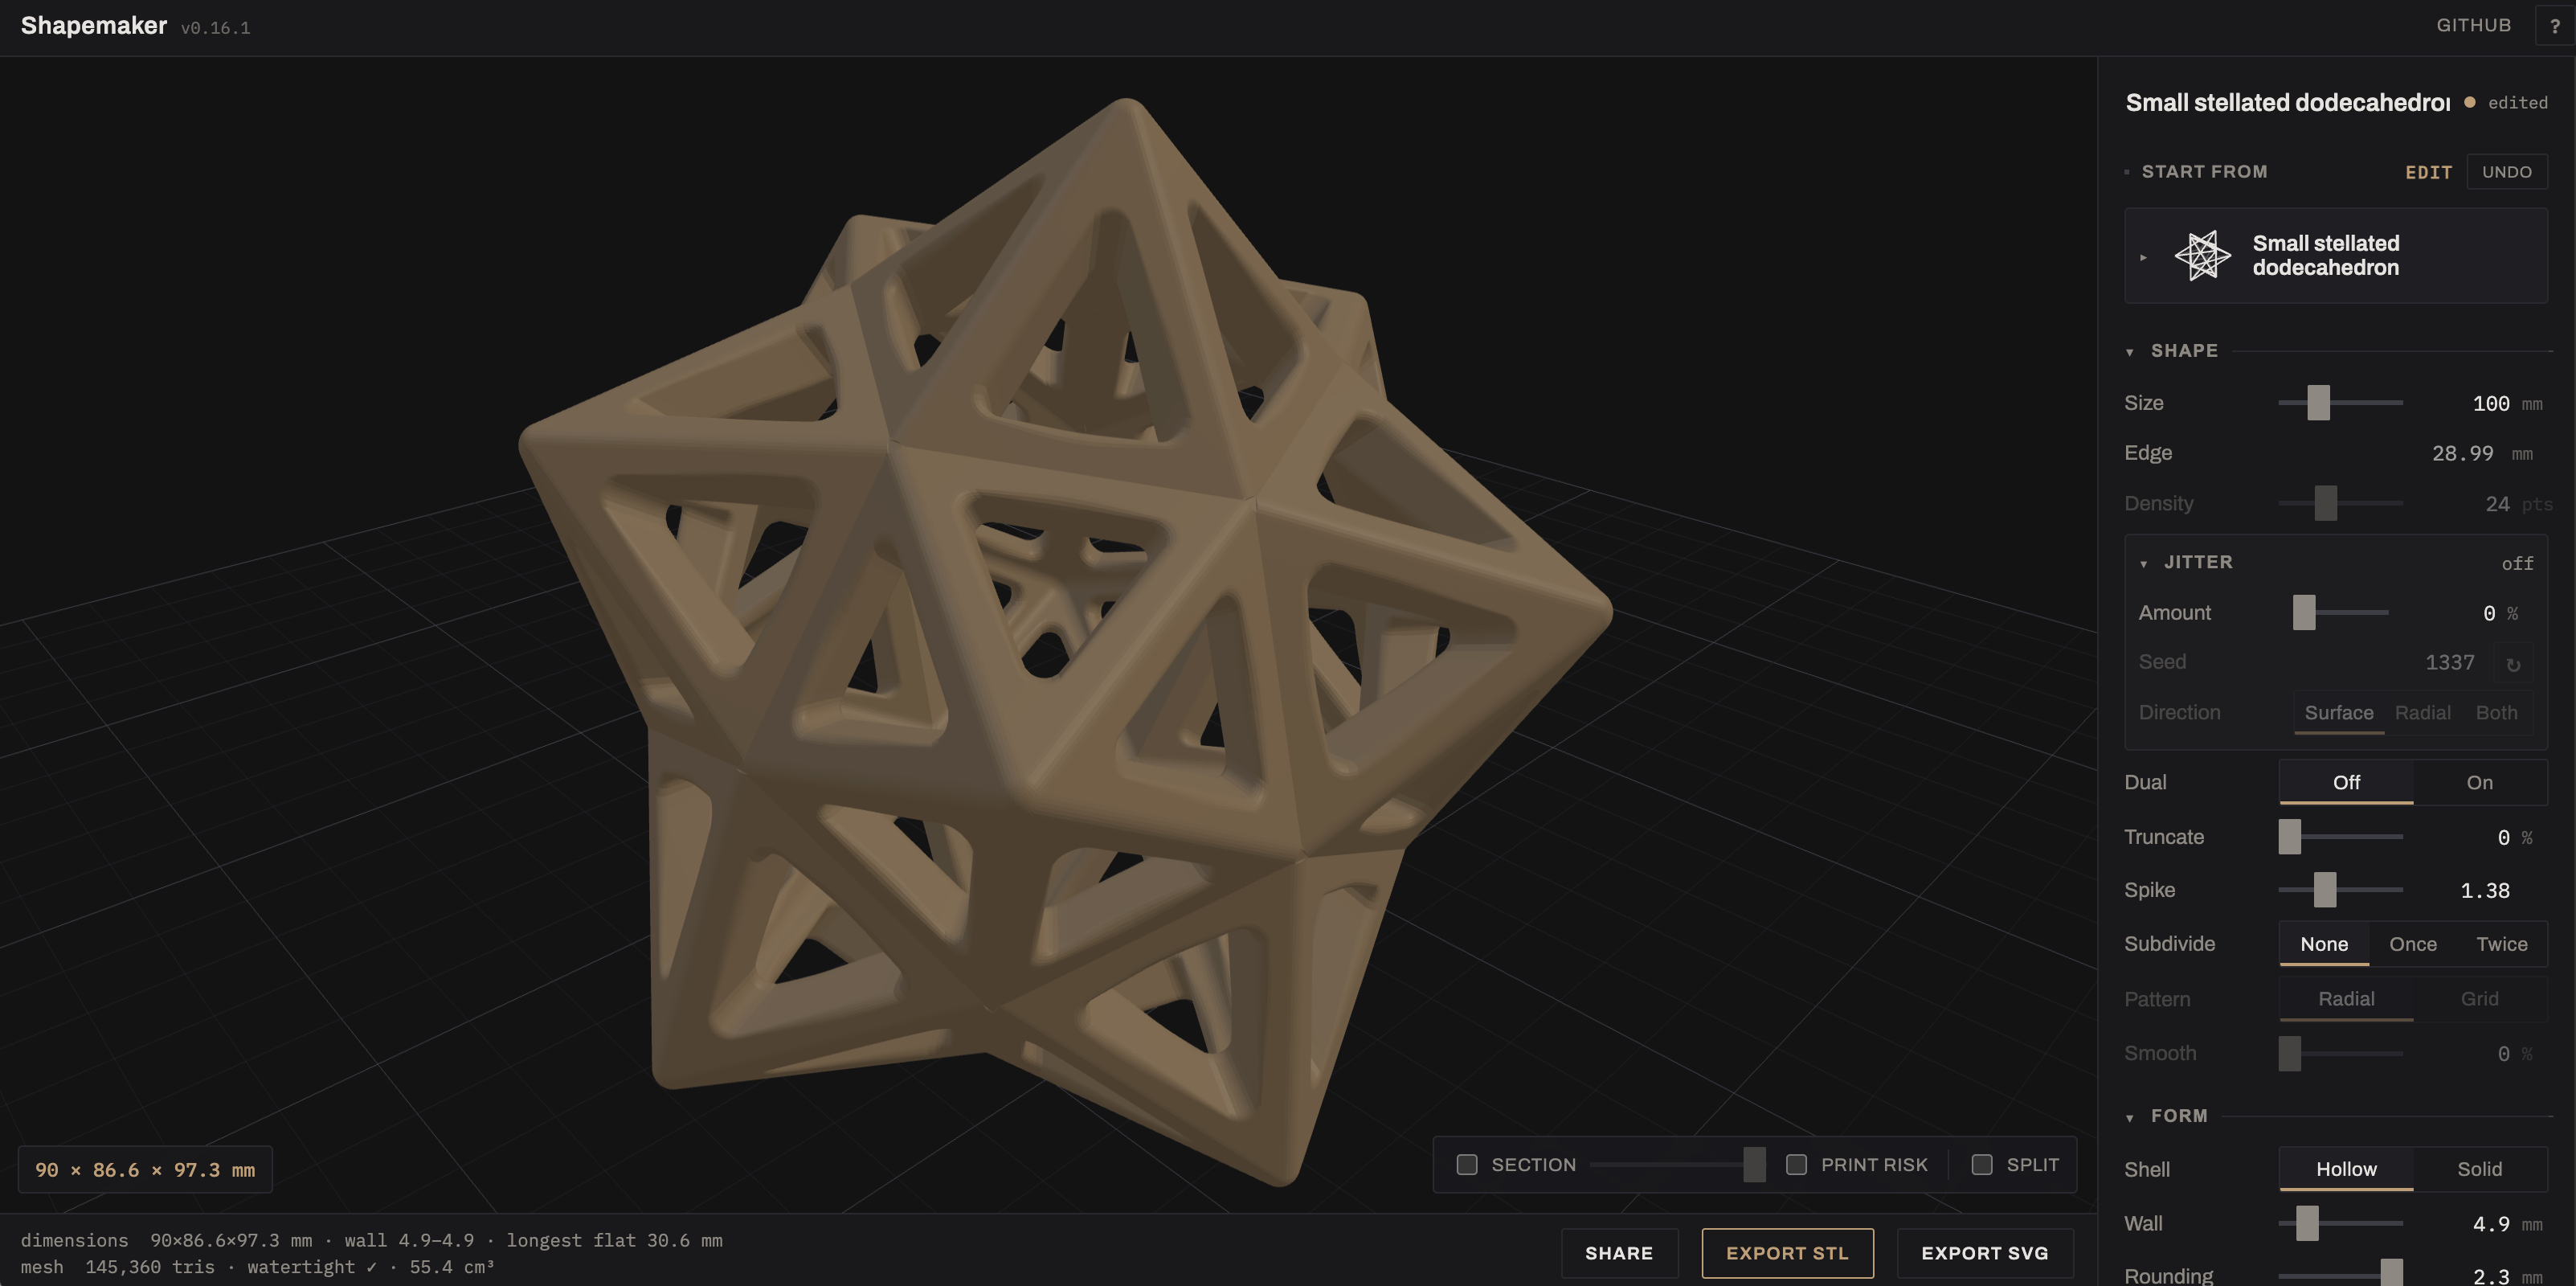Select Radial pattern option
Screen dimensions: 2576x1286
tap(2346, 1000)
